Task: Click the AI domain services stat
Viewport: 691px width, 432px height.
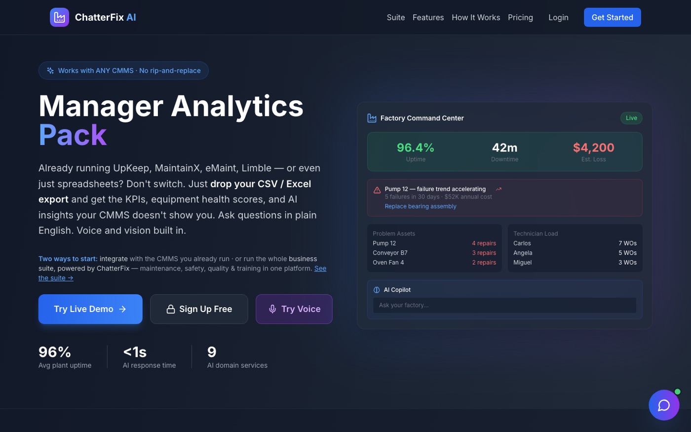Action: click(237, 357)
